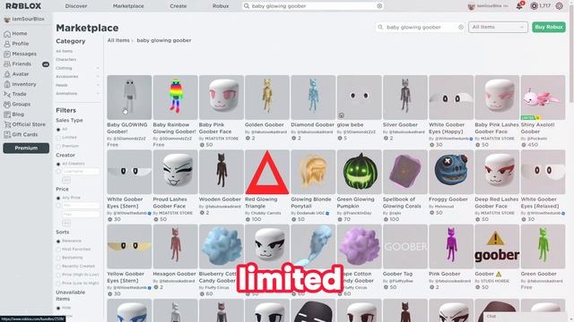Image resolution: width=574 pixels, height=322 pixels.
Task: Open the settings gear icon
Action: (x=559, y=6)
